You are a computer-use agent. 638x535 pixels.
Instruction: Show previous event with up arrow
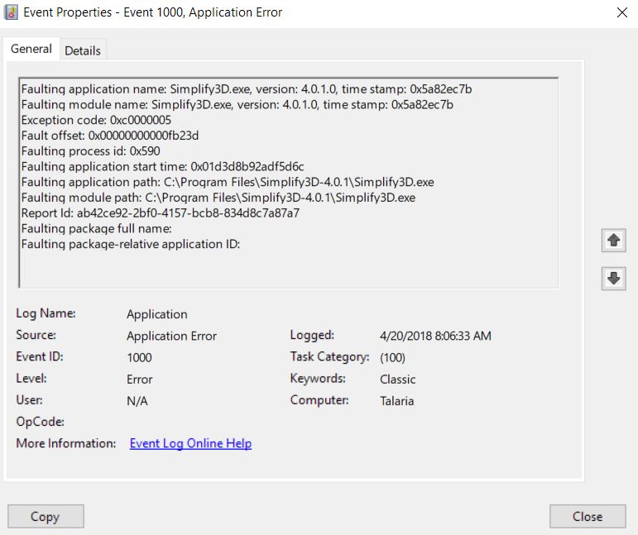click(613, 241)
